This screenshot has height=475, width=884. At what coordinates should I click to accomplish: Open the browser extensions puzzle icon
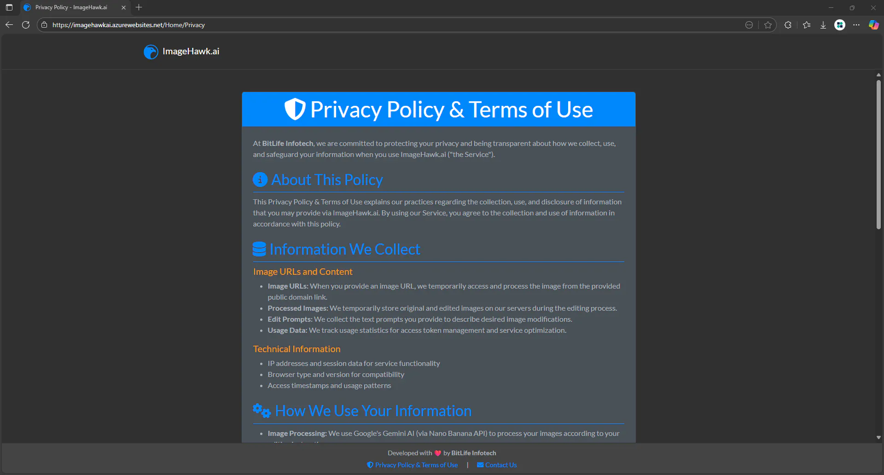tap(788, 25)
